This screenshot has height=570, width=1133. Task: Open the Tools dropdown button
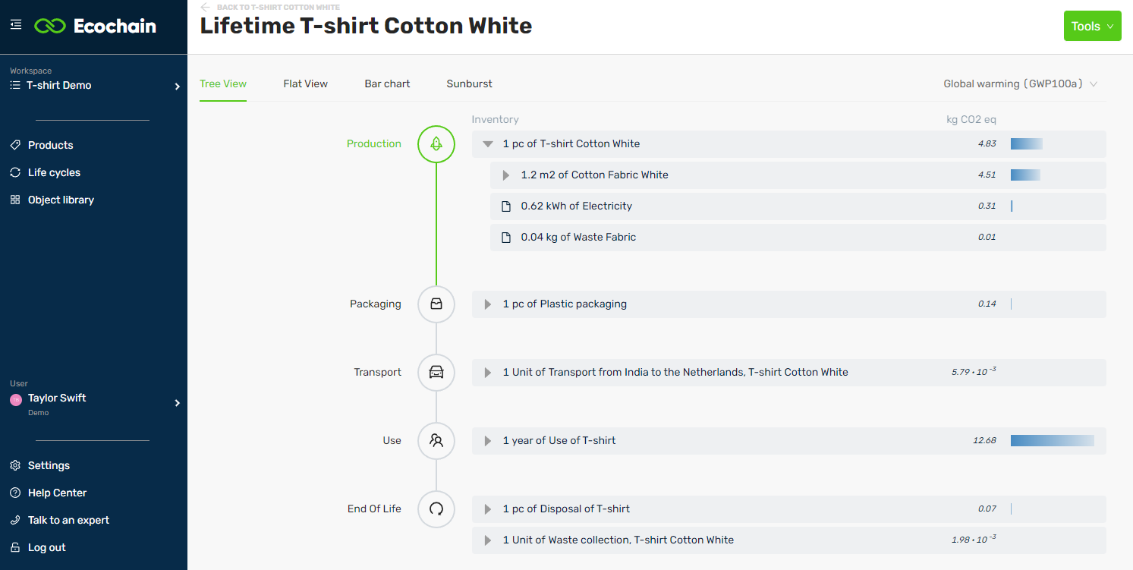tap(1092, 27)
